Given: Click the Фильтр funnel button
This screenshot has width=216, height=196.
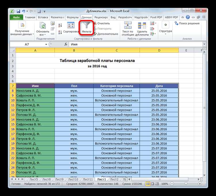Looking at the screenshot, I should point(86,28).
